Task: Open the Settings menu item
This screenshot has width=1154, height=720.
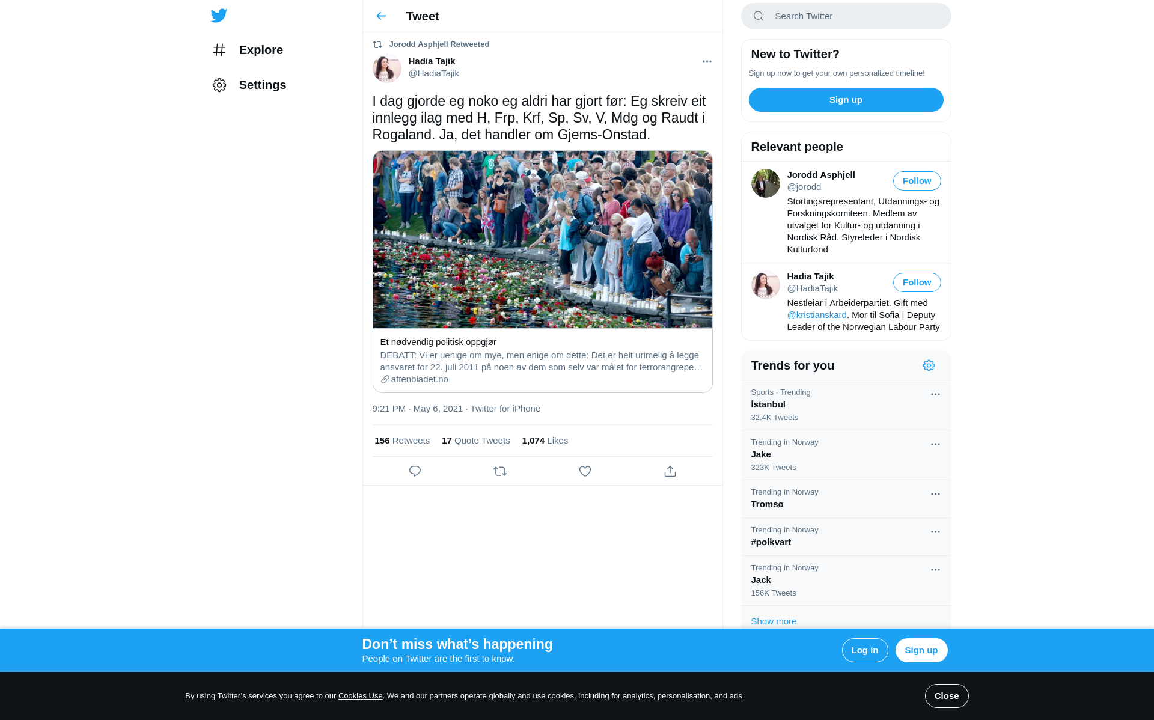Action: click(x=249, y=85)
